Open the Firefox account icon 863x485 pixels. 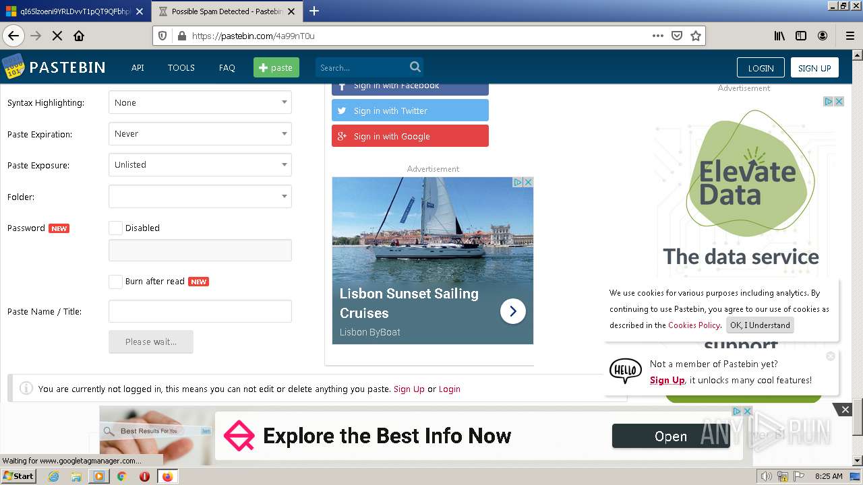pyautogui.click(x=823, y=36)
